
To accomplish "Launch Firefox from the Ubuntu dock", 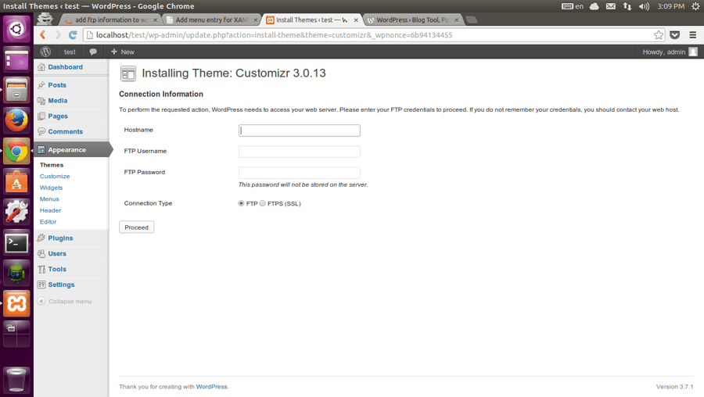I will pyautogui.click(x=16, y=120).
